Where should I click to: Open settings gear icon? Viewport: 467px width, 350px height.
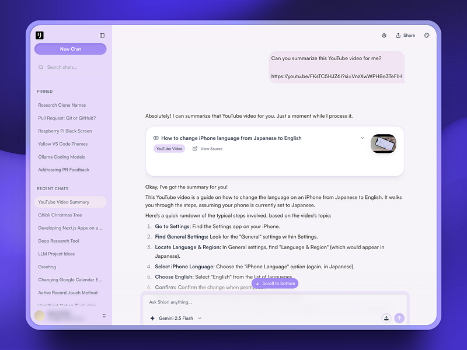point(384,36)
